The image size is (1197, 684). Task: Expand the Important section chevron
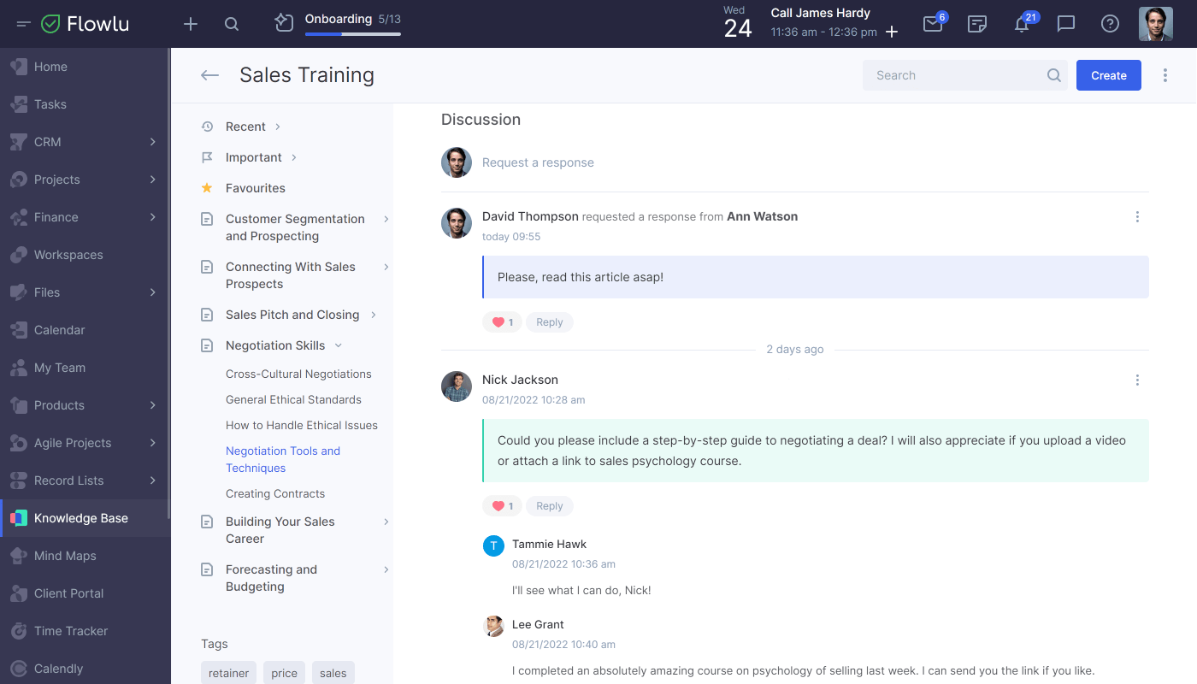coord(293,157)
